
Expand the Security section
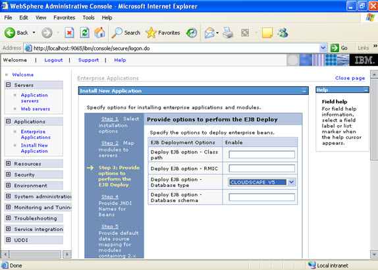click(8, 175)
